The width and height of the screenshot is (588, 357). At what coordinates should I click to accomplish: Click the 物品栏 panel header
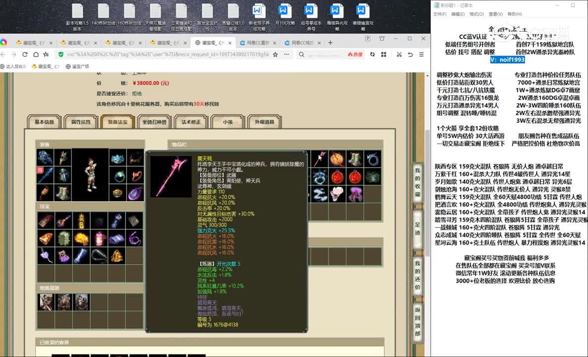coord(275,144)
